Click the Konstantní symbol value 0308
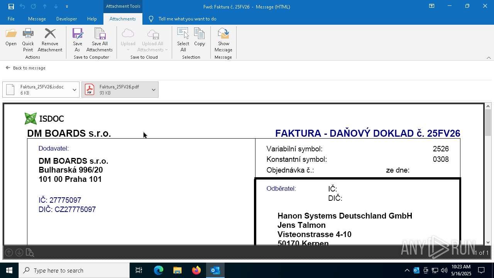 click(441, 159)
